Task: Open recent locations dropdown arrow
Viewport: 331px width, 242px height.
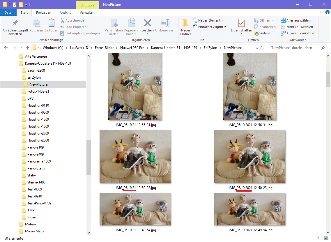Action: click(21, 48)
